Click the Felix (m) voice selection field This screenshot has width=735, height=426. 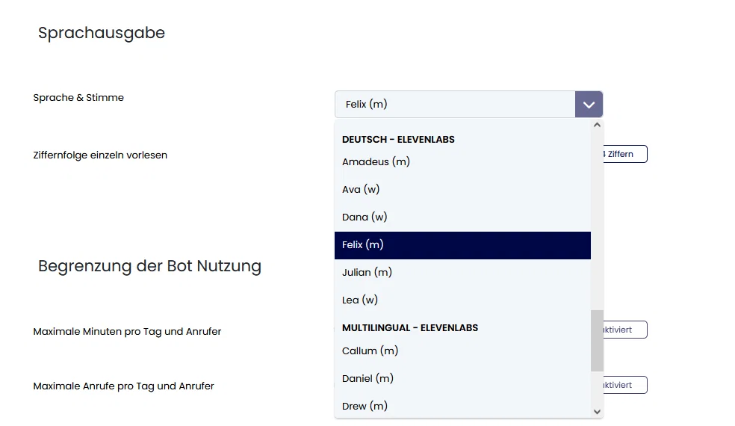pos(455,104)
